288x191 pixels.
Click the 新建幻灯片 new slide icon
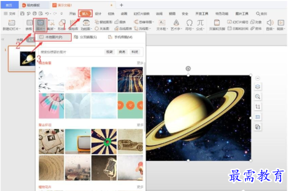coord(12,23)
